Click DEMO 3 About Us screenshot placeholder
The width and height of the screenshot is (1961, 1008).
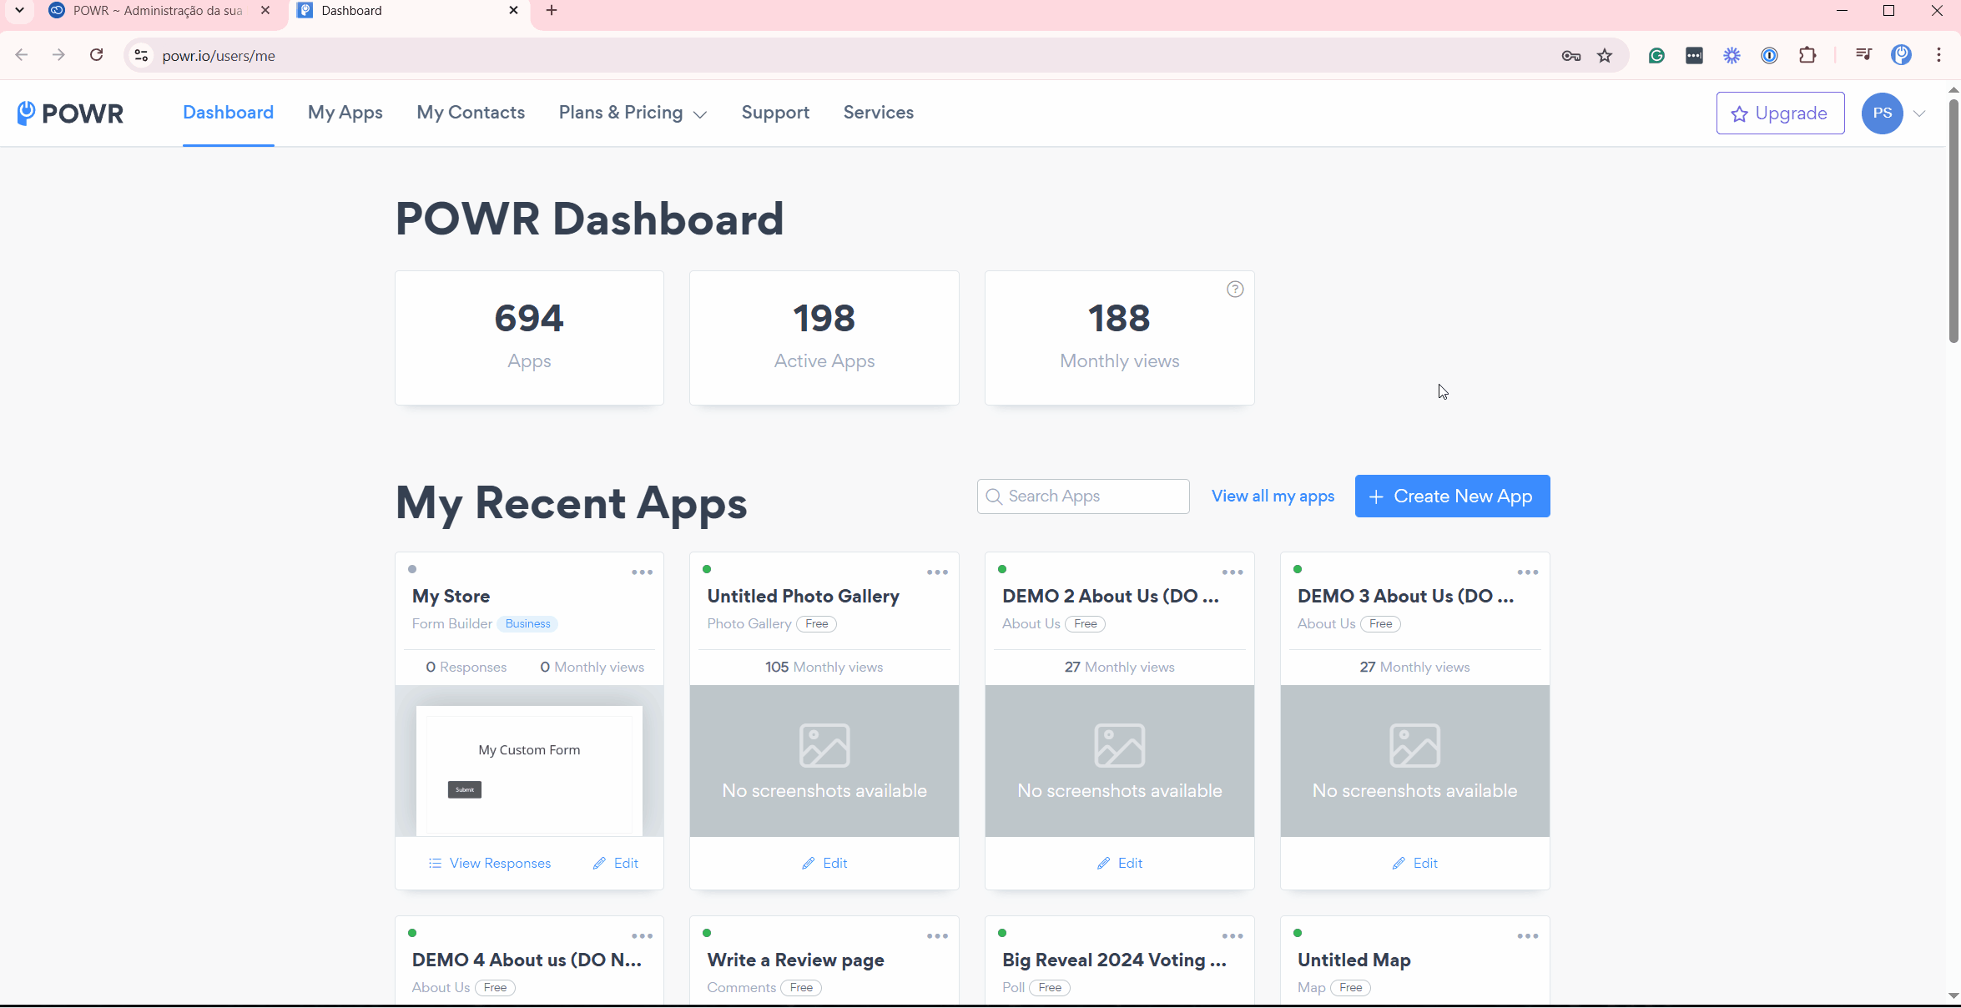pos(1415,761)
